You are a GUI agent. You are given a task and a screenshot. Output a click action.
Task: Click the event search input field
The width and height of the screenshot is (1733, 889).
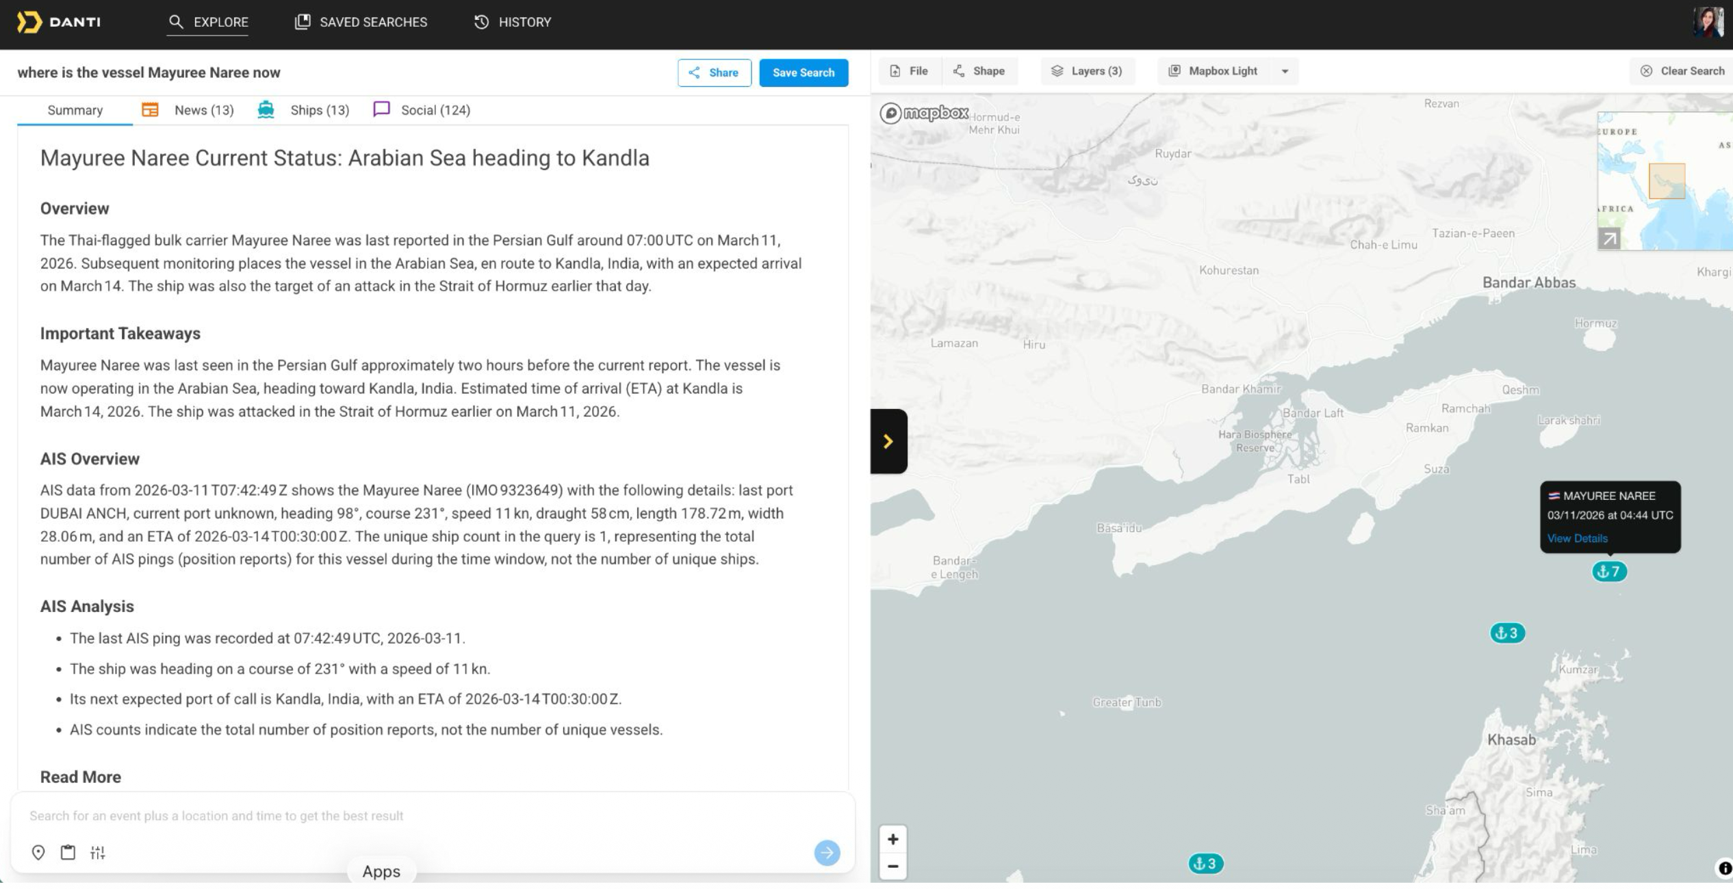coord(411,815)
